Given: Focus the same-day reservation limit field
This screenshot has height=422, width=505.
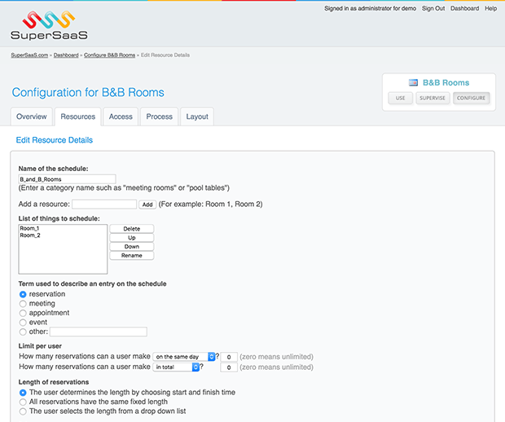Looking at the screenshot, I should tap(229, 357).
